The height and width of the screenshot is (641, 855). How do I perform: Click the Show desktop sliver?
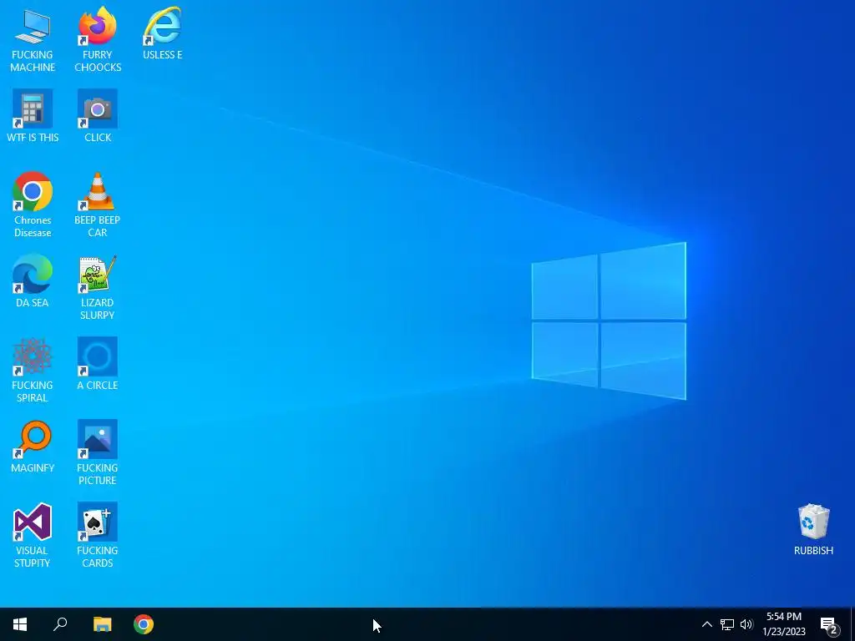click(x=852, y=624)
